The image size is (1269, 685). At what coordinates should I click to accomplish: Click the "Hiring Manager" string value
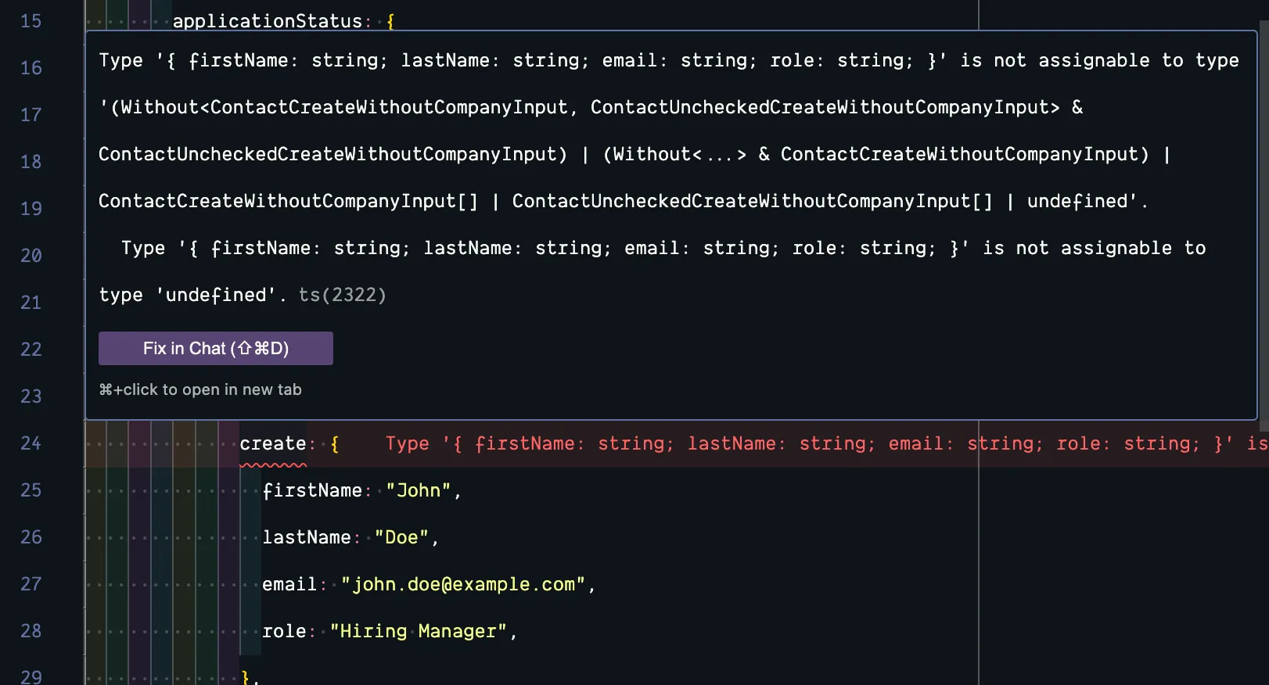pyautogui.click(x=419, y=632)
